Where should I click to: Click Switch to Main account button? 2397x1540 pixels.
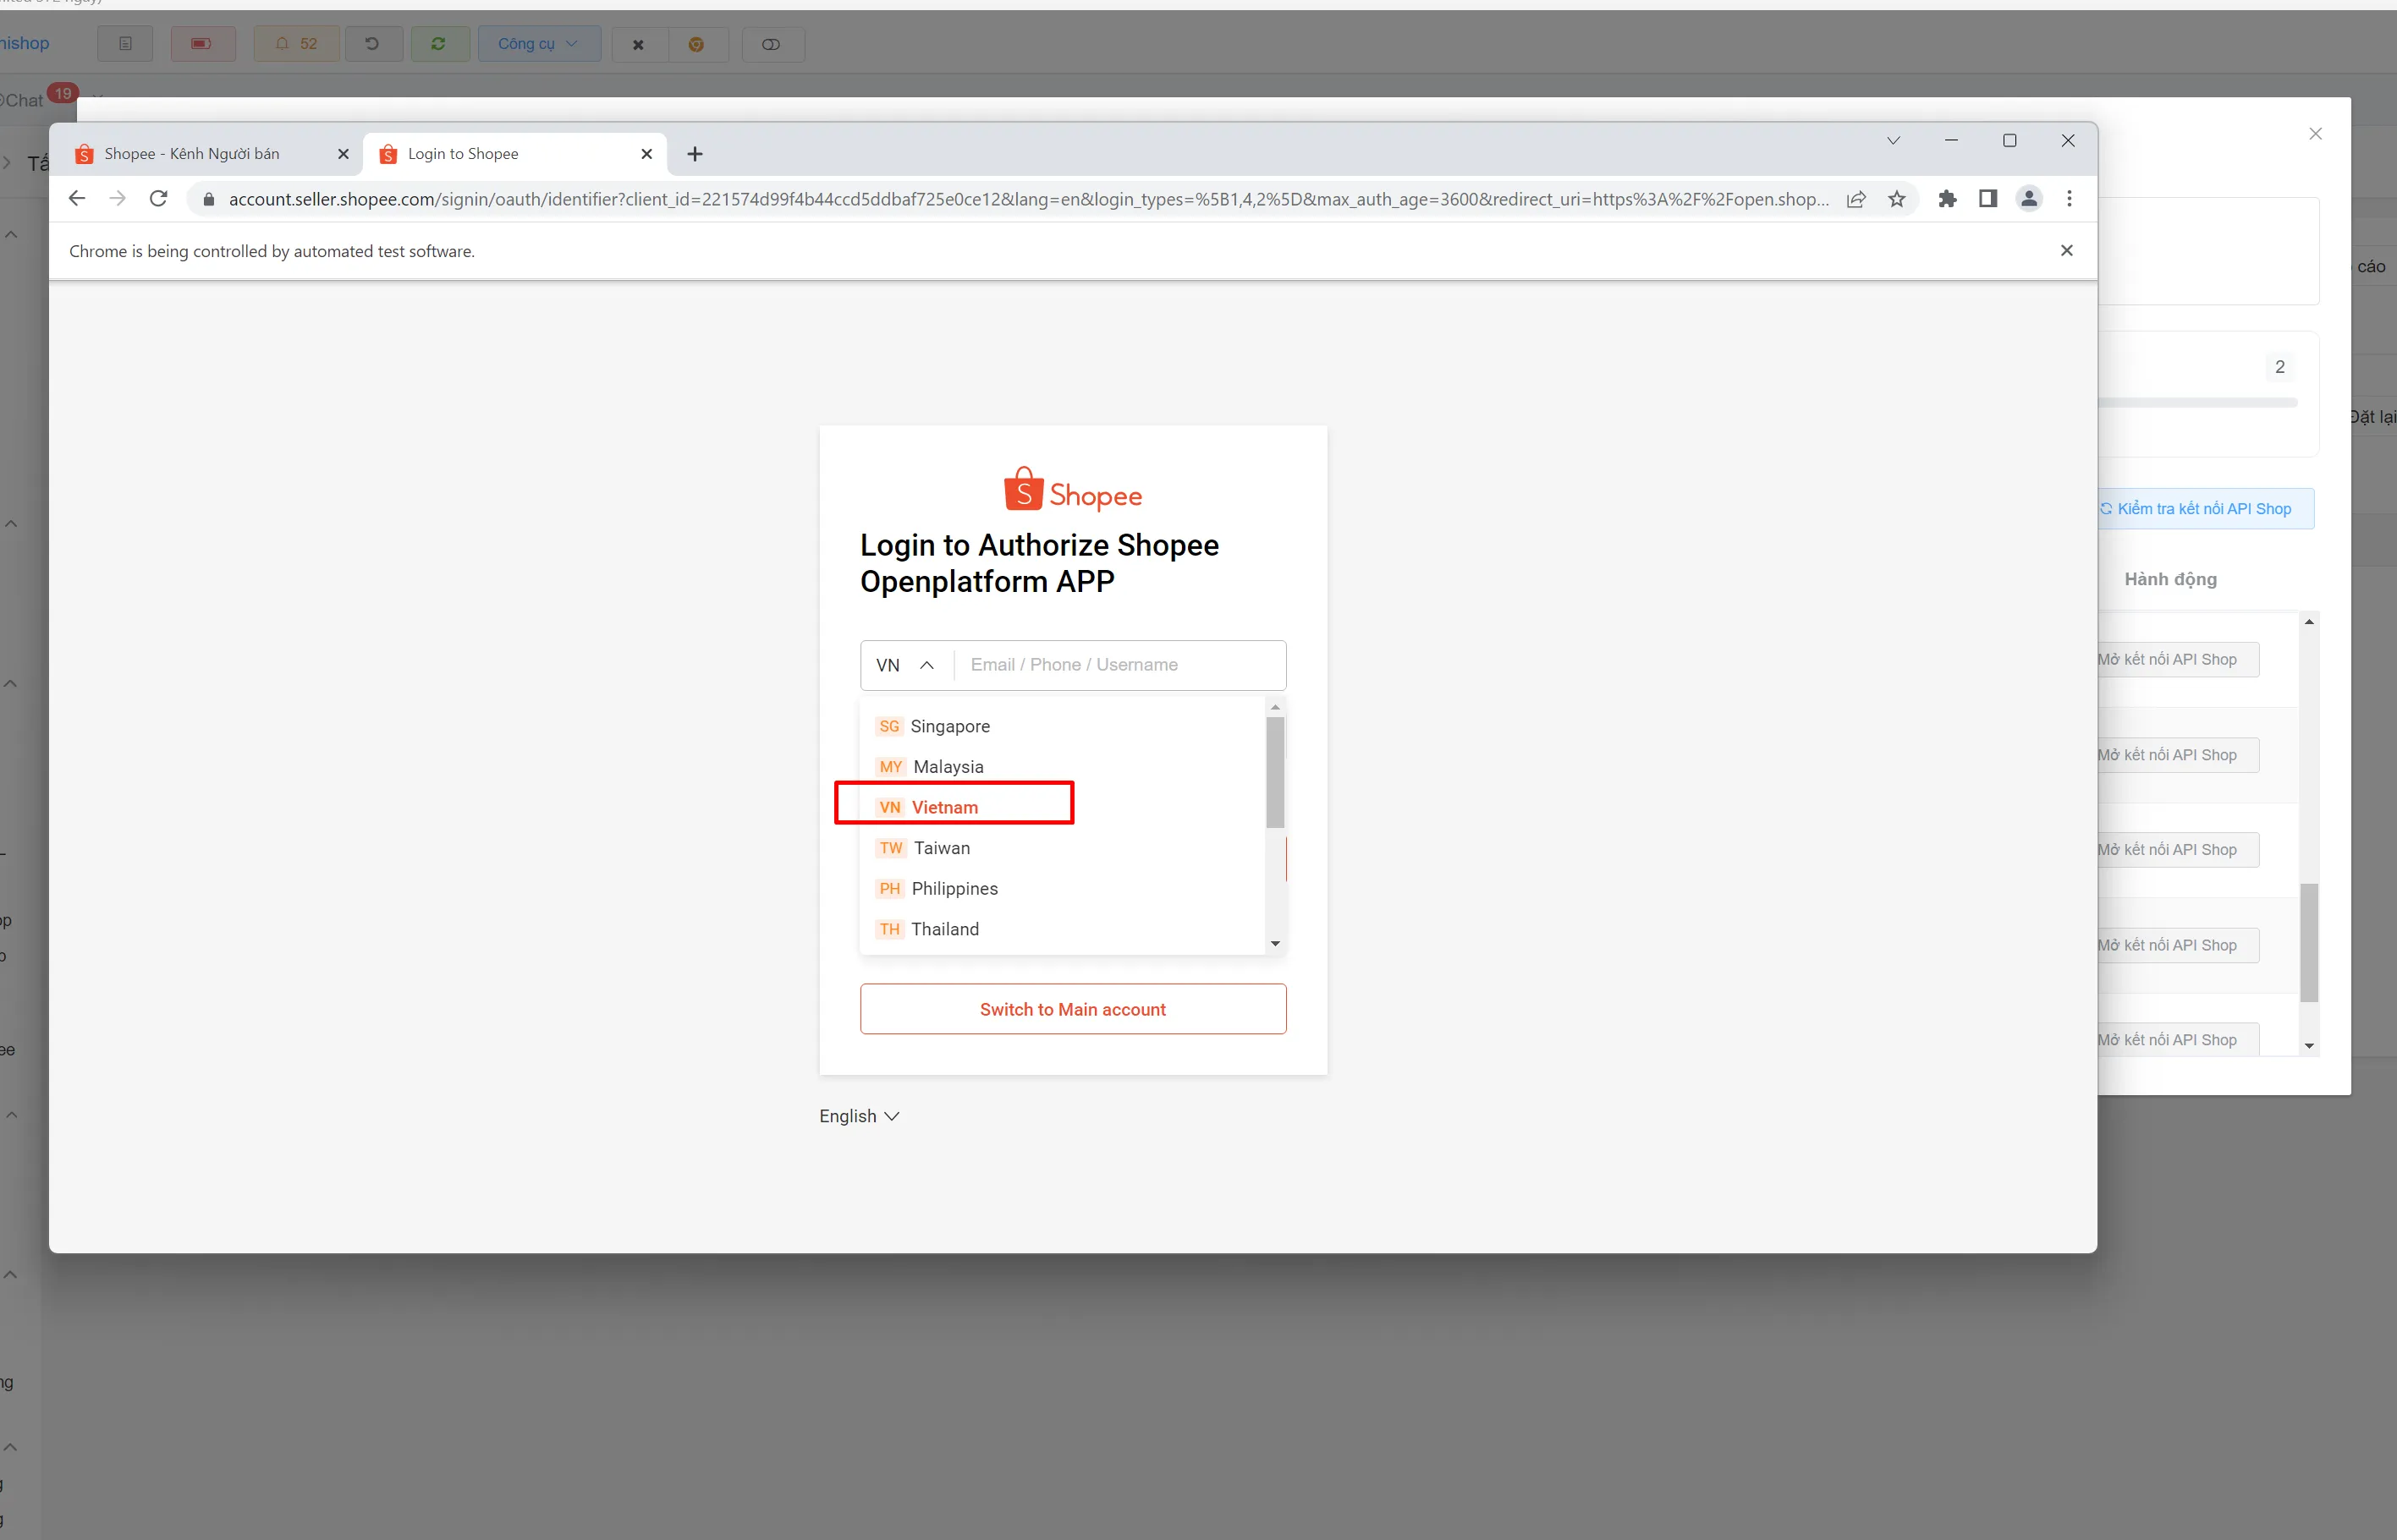[x=1073, y=1009]
